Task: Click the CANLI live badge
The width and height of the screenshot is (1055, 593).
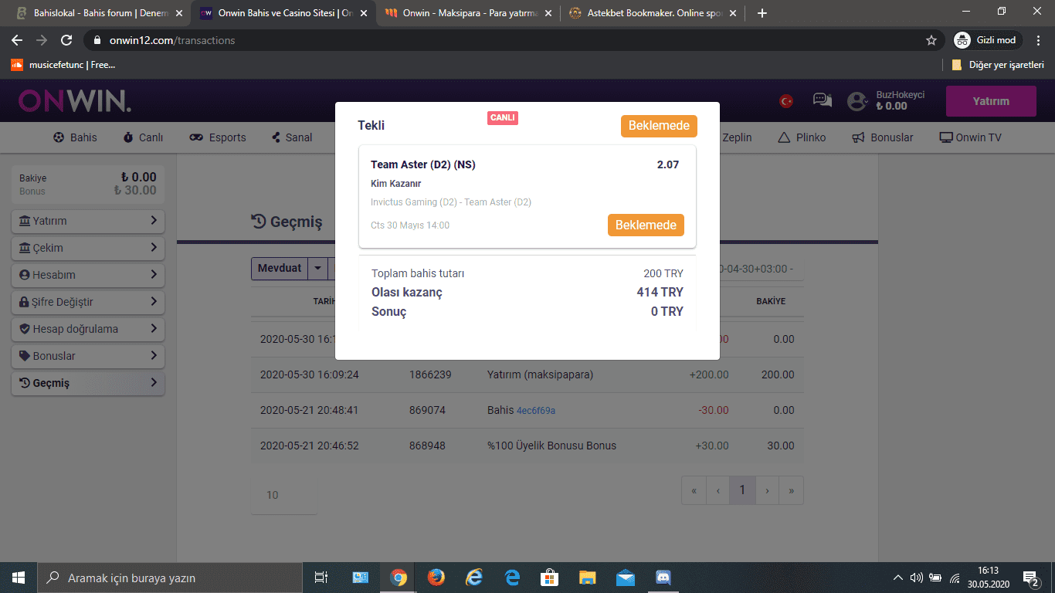Action: [x=502, y=118]
